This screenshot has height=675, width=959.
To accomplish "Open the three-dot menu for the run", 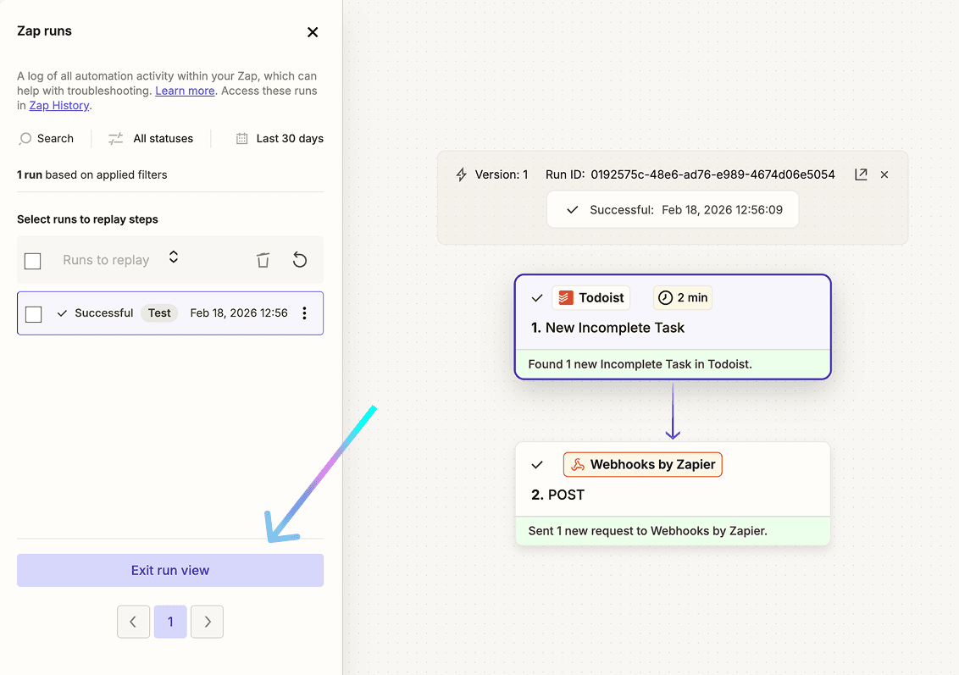I will point(305,313).
